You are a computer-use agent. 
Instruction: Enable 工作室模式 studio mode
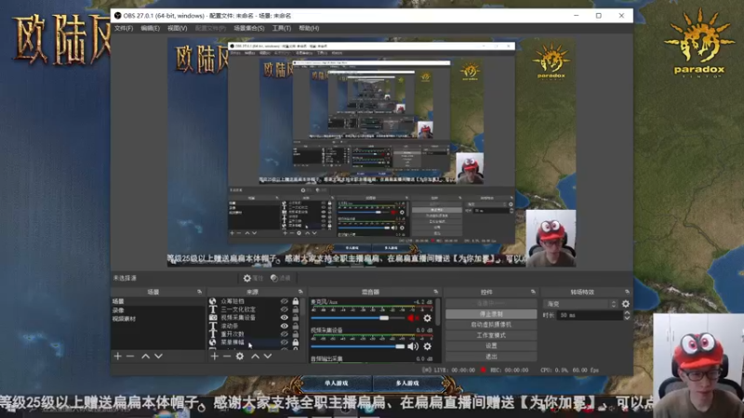click(x=491, y=335)
